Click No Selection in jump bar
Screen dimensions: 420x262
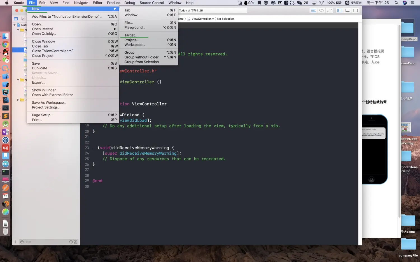click(x=225, y=19)
